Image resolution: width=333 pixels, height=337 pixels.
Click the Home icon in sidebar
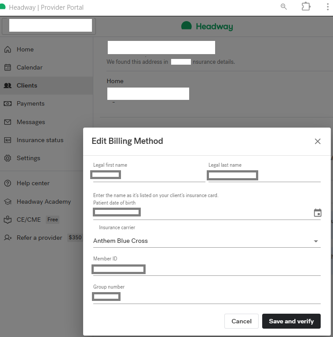pyautogui.click(x=7, y=50)
